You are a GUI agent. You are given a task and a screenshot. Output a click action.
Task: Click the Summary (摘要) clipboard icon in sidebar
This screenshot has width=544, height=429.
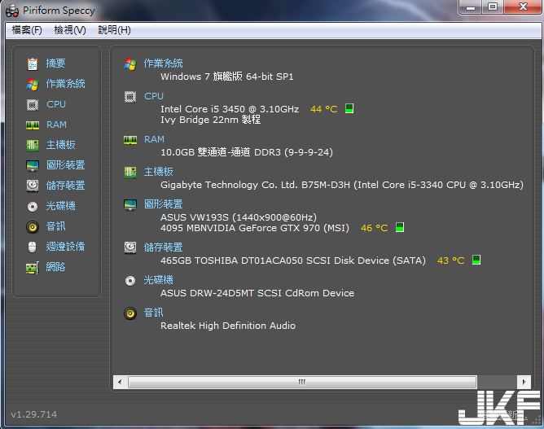33,63
